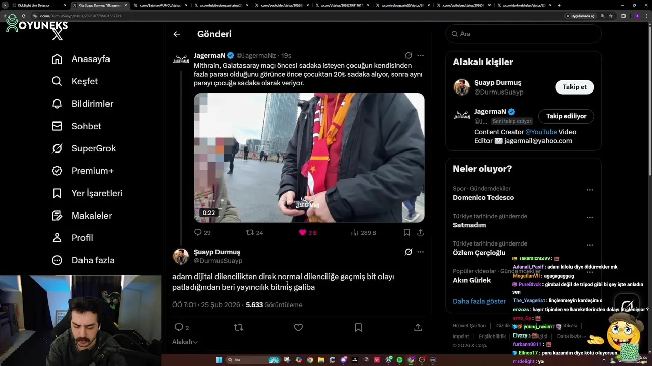Open File Explorer from the taskbar
Image resolution: width=652 pixels, height=366 pixels.
click(x=321, y=360)
